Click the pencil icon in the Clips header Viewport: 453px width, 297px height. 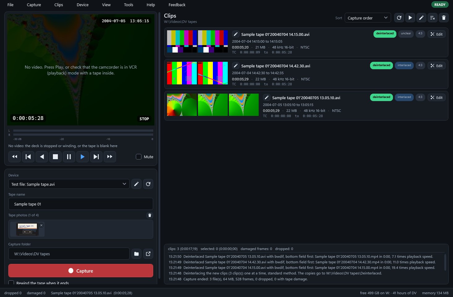tap(421, 18)
